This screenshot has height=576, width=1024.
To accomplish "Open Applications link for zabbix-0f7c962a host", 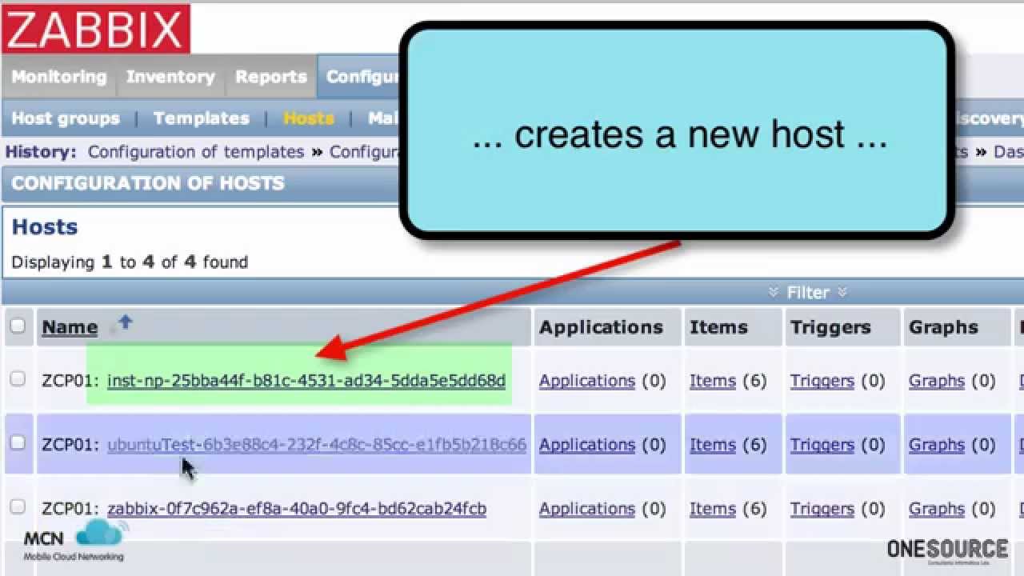I will [586, 509].
